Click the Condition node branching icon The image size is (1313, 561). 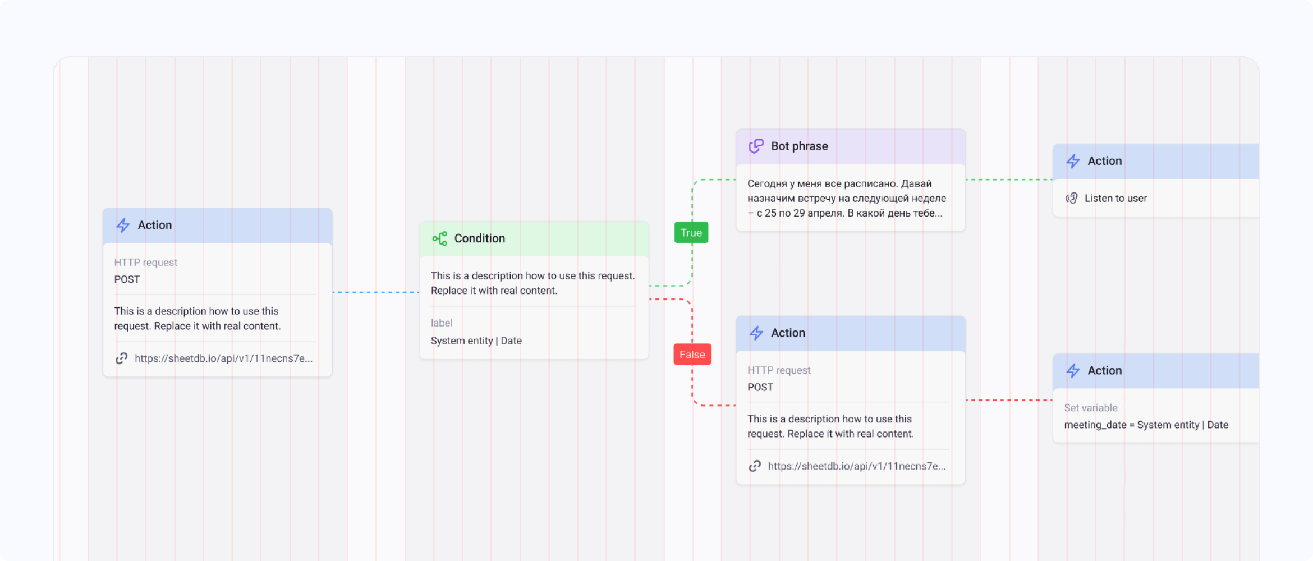440,238
